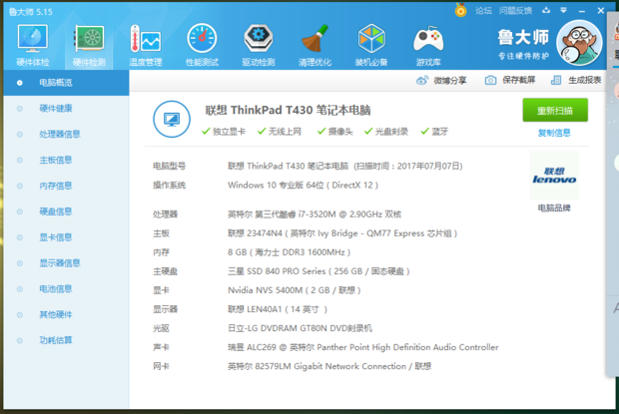Click 保存截屏 text label

(519, 81)
